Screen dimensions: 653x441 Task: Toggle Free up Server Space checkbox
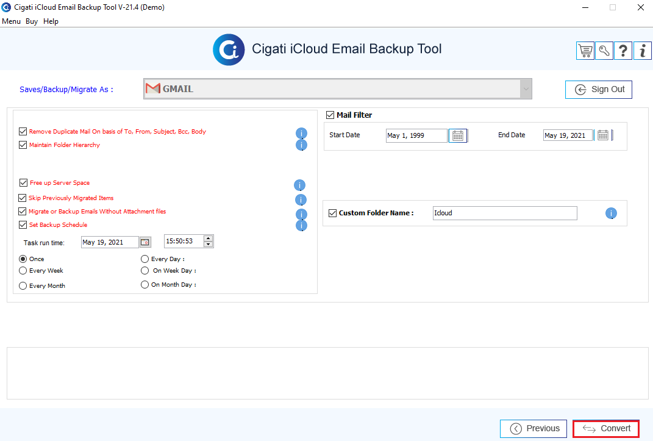[x=23, y=183]
